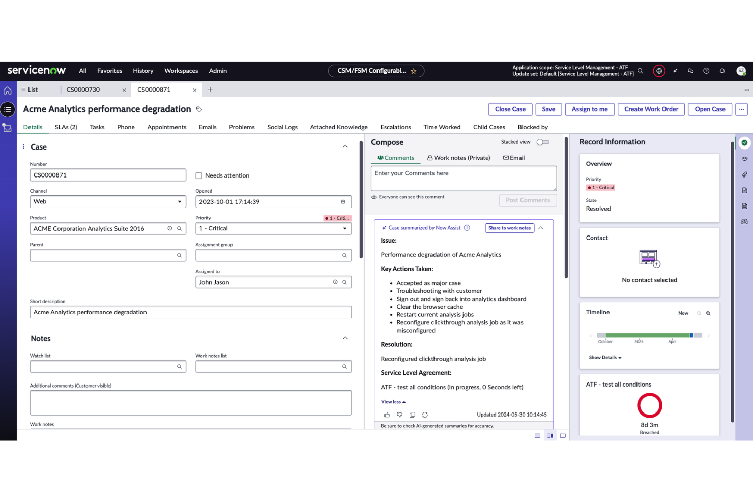Expand Show Details in Timeline
This screenshot has height=502, width=753.
[x=605, y=357]
